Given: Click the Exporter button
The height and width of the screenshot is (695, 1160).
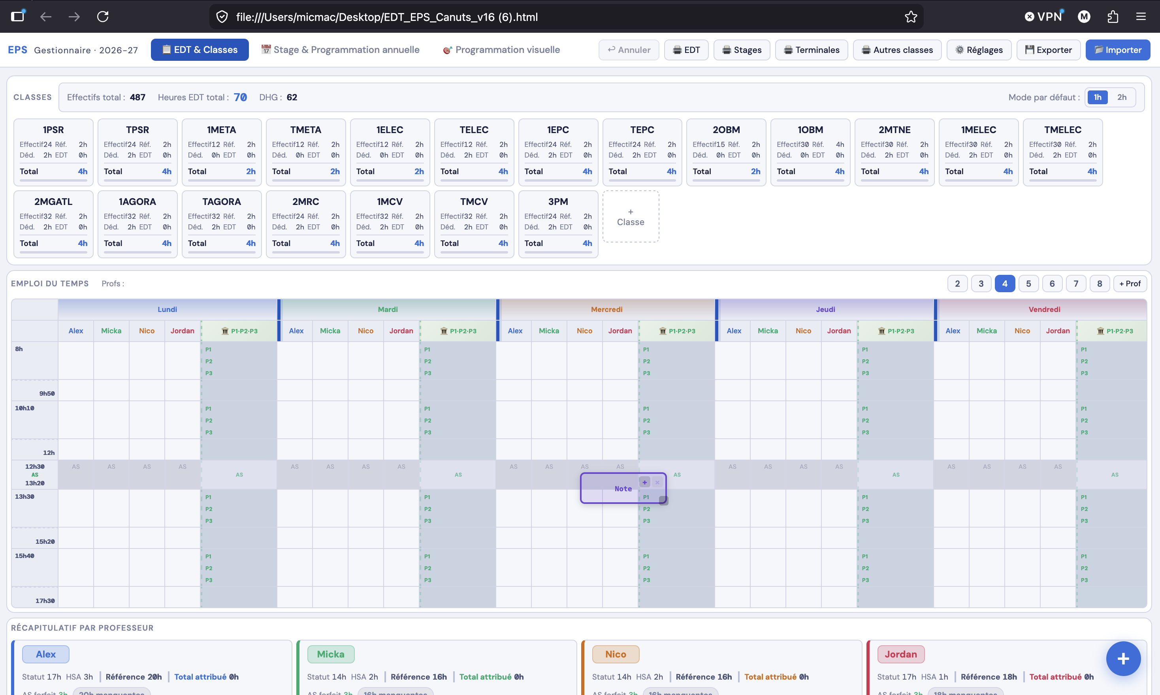Looking at the screenshot, I should pos(1049,50).
